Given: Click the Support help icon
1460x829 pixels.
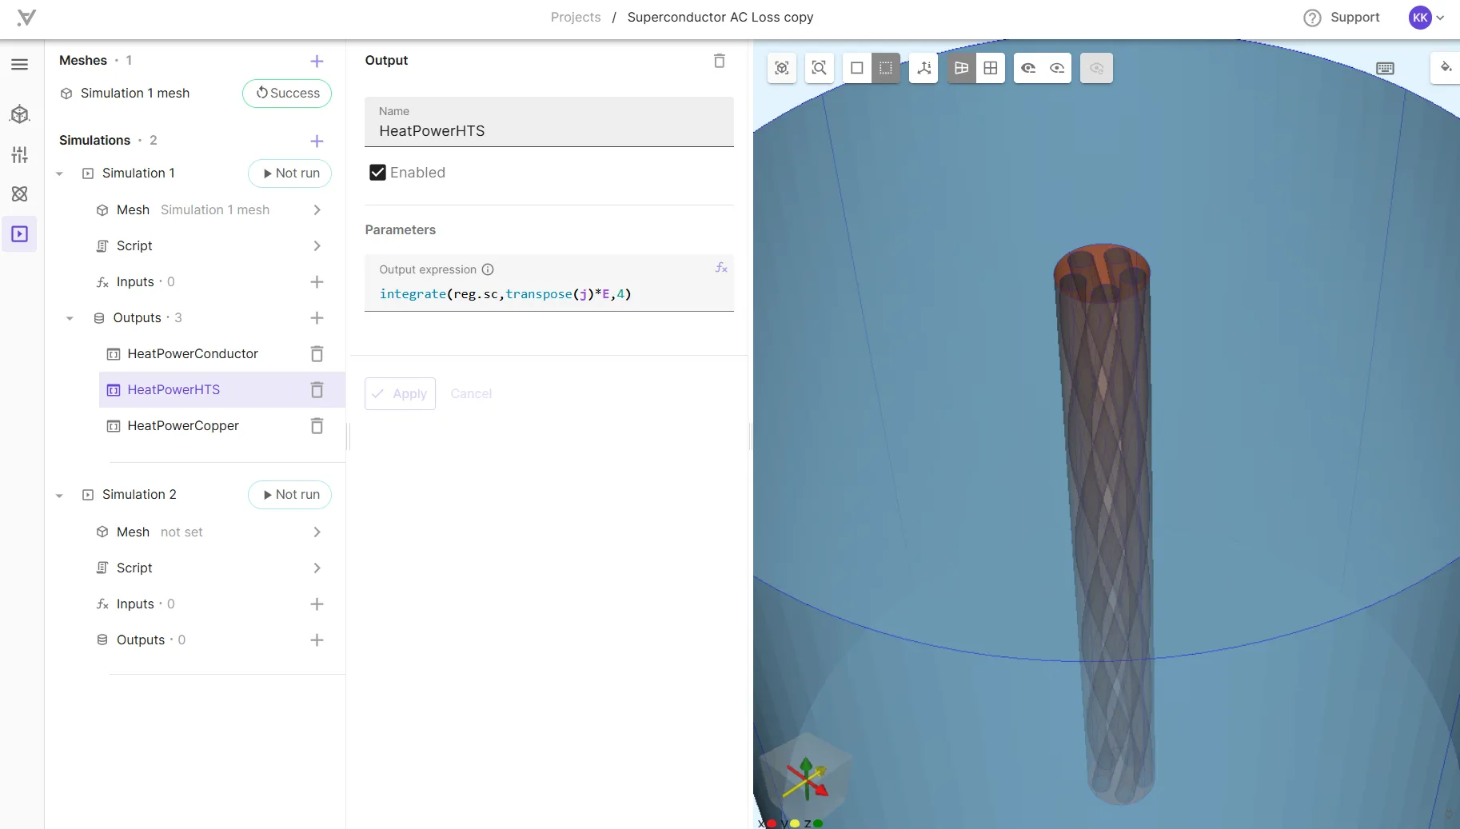Looking at the screenshot, I should pyautogui.click(x=1312, y=18).
